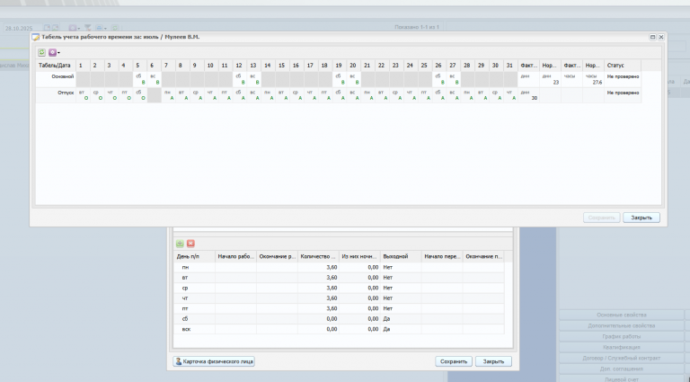
Task: Click day 31 cell in Отпуск row
Action: pos(510,95)
